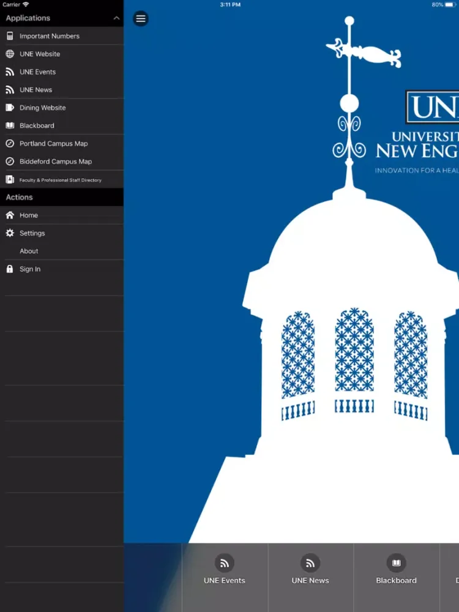Open Faculty & Professional Staff Directory

pyautogui.click(x=62, y=179)
